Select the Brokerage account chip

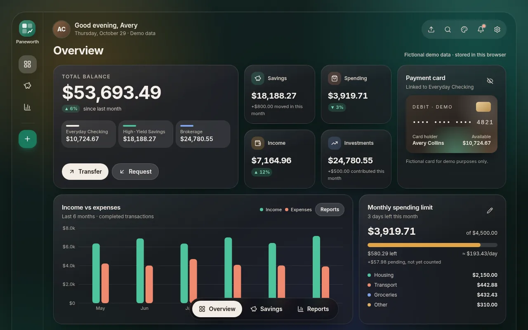click(203, 134)
